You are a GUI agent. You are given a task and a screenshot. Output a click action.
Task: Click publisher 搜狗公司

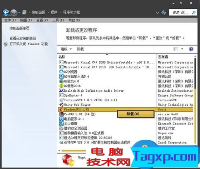click(165, 76)
